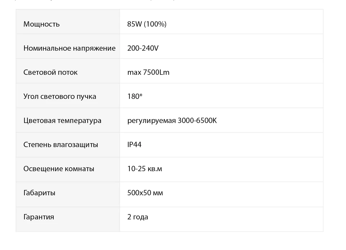Image resolution: width=346 pixels, height=250 pixels.
Task: Select the '85W (100%)' power value
Action: pyautogui.click(x=147, y=24)
